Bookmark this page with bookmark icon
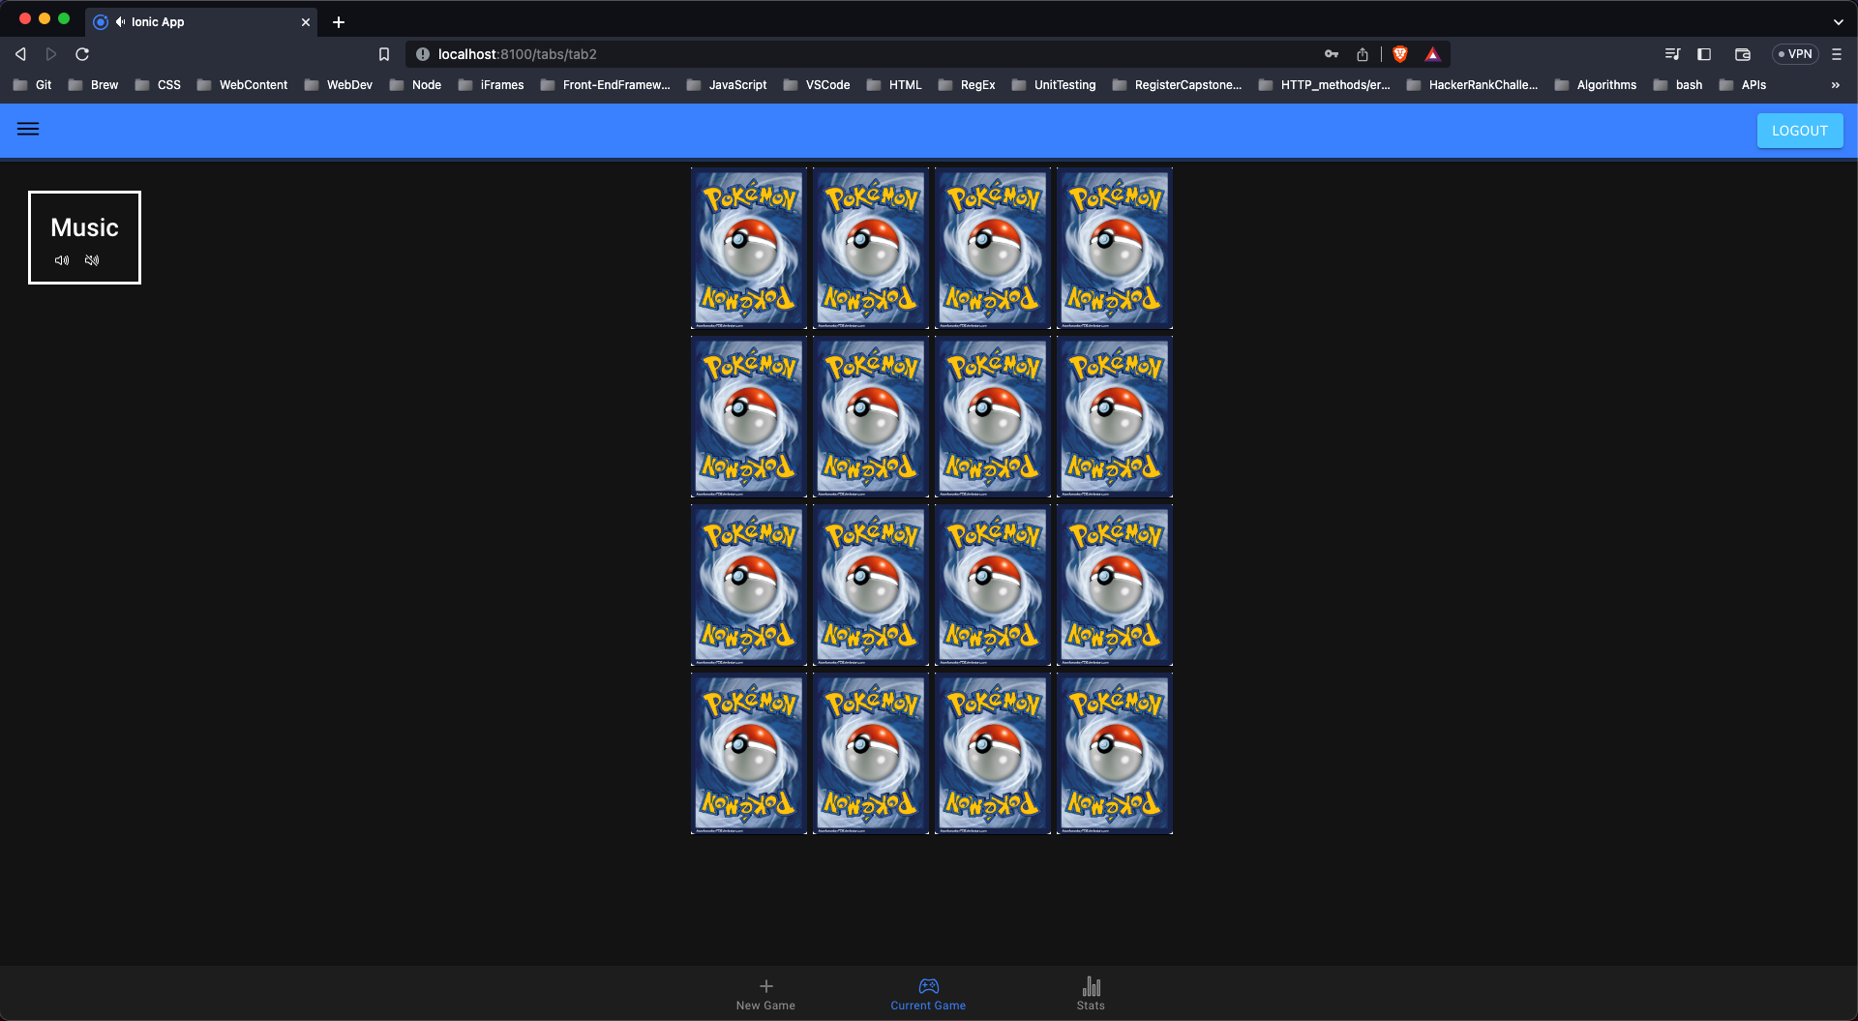This screenshot has width=1858, height=1021. pyautogui.click(x=384, y=54)
